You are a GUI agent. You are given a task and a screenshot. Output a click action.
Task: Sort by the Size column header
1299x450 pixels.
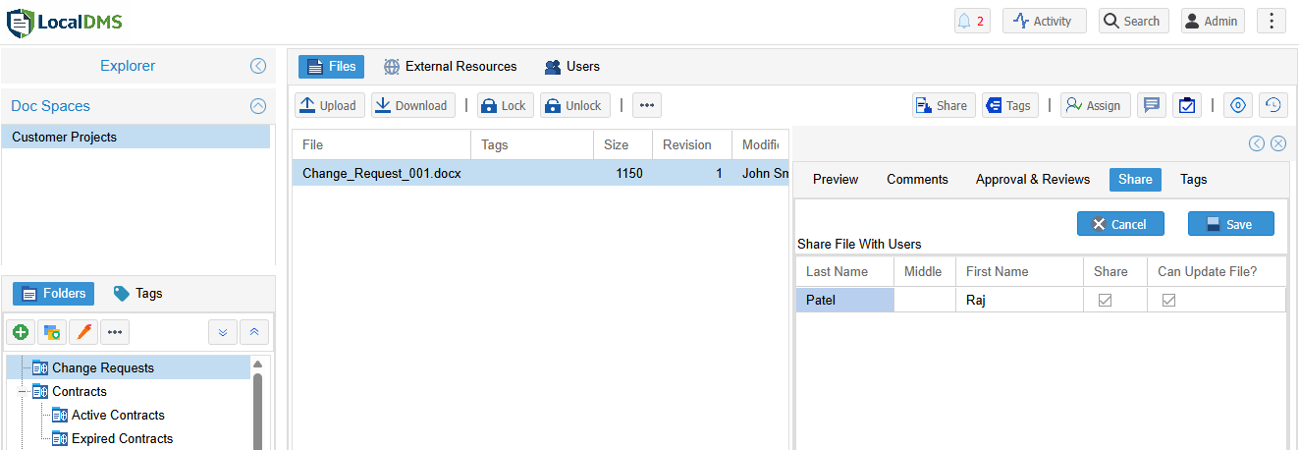click(x=622, y=144)
